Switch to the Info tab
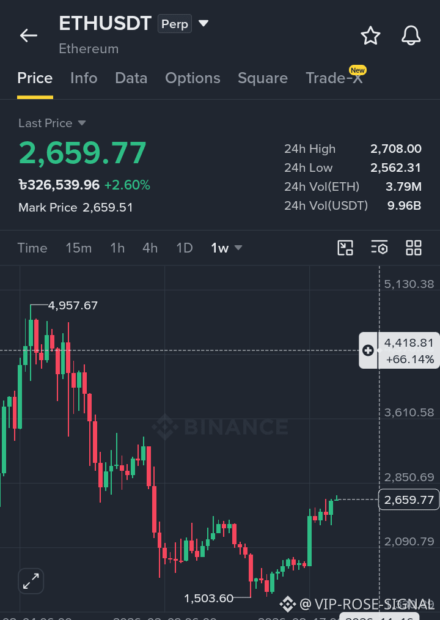Image resolution: width=440 pixels, height=620 pixels. point(84,78)
